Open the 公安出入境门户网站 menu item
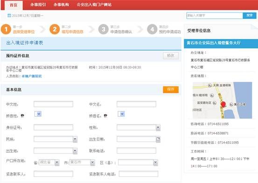This screenshot has height=183, width=258. (x=94, y=5)
